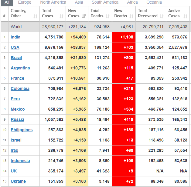Click the # rank column header

pos(4,16)
